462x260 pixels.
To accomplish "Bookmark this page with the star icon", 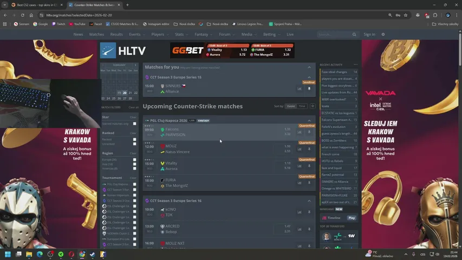I will tap(406, 15).
